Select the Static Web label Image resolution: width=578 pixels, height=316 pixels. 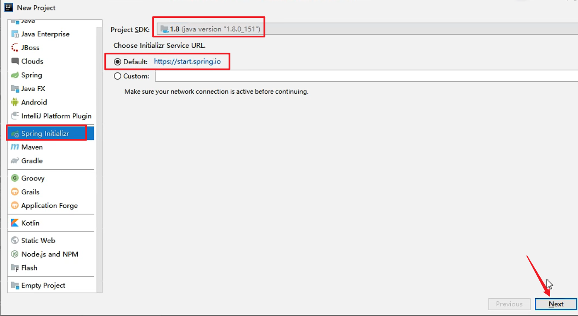pos(38,241)
